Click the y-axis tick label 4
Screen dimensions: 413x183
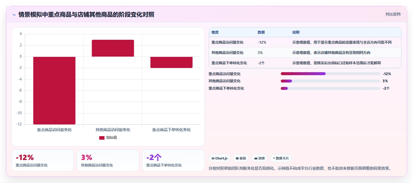tap(21, 34)
